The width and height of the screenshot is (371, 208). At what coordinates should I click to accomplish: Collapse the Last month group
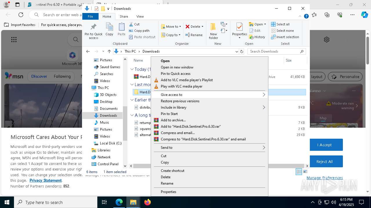coord(132,85)
